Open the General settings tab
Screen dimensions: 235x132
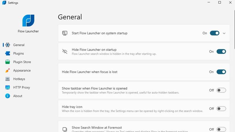tap(19, 45)
